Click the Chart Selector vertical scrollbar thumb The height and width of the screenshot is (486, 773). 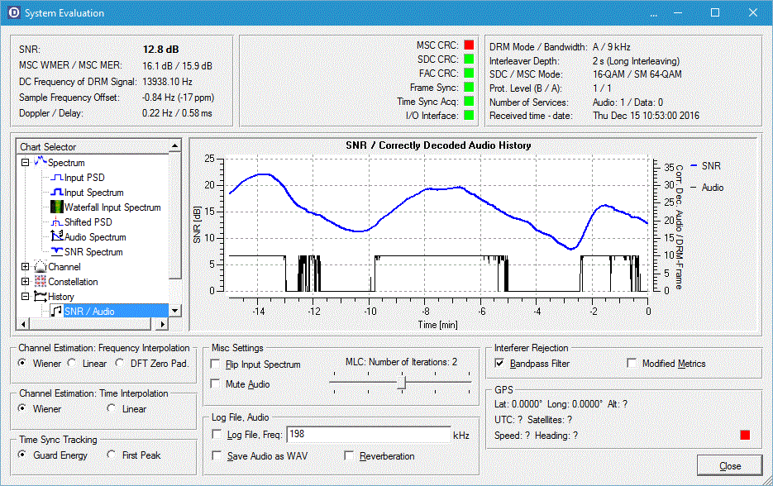coord(175,215)
